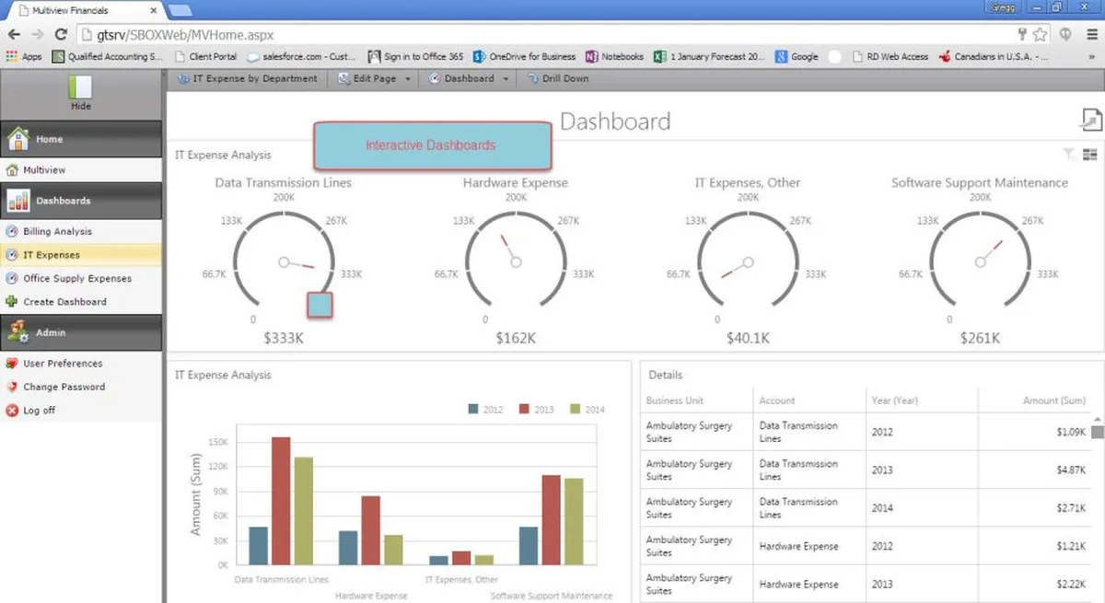Open Sign in to Office 365 bookmark
1105x603 pixels.
tap(415, 56)
